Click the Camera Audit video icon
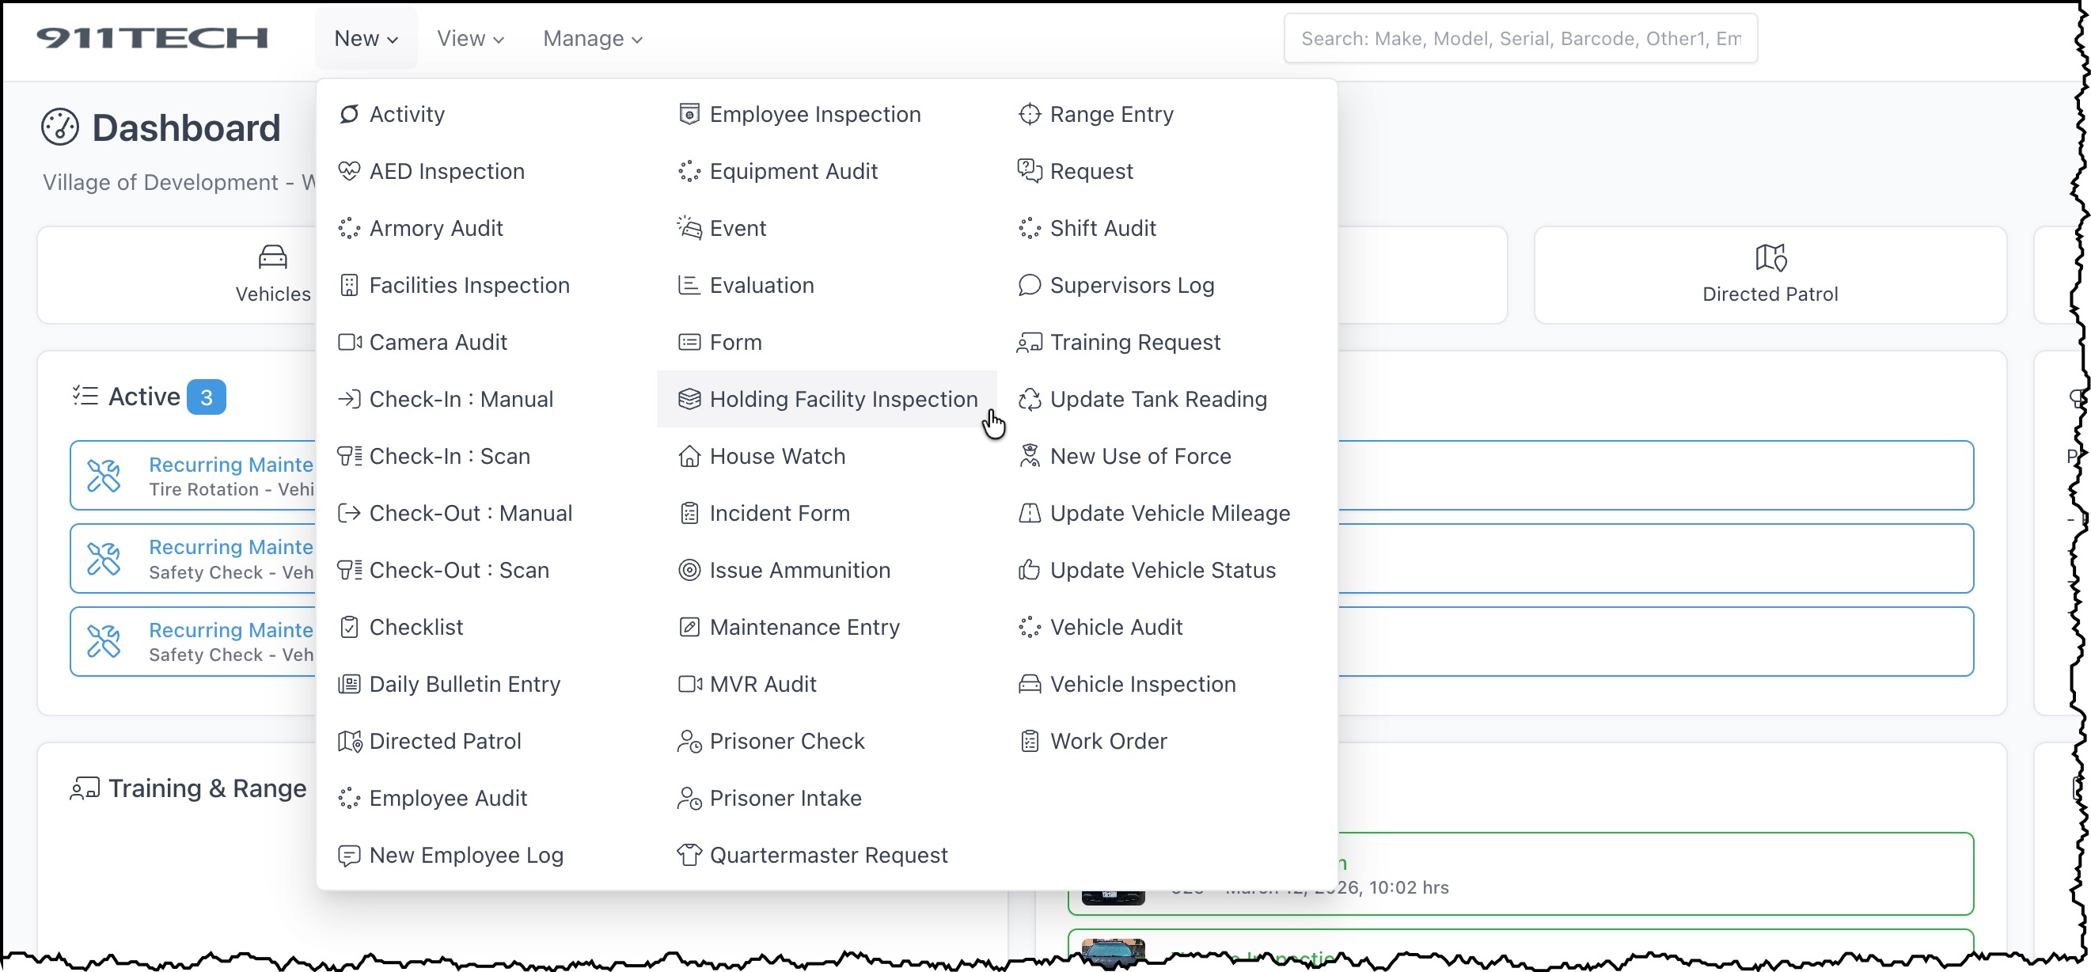This screenshot has height=972, width=2091. point(349,342)
